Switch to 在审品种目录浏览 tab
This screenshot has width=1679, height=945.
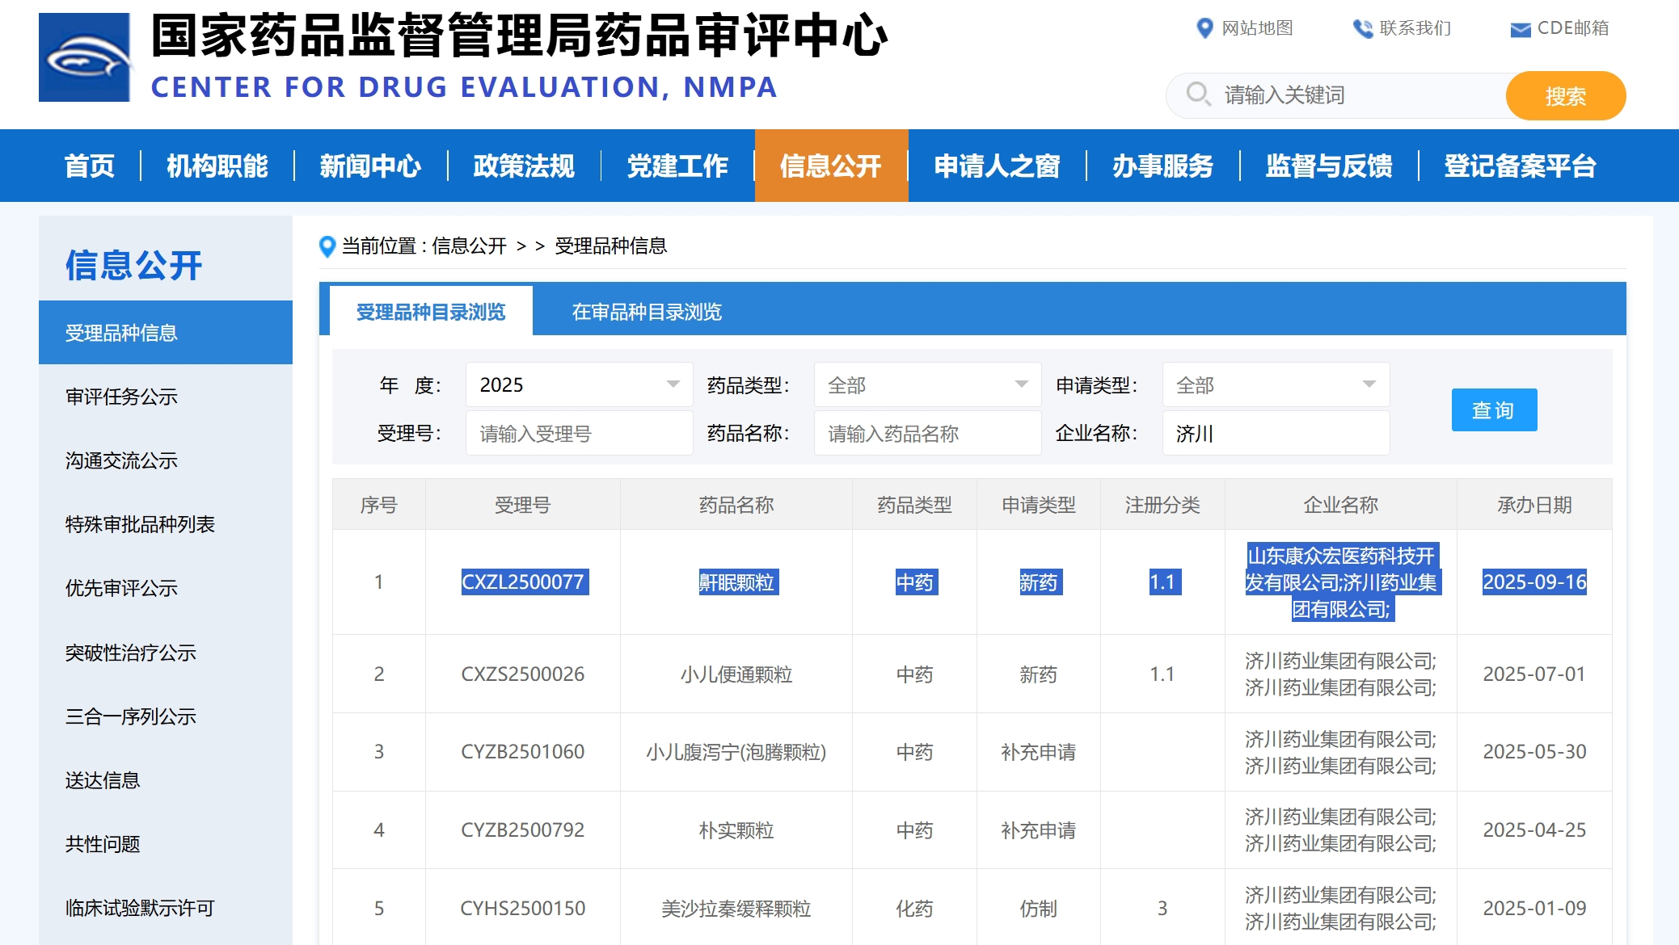point(647,312)
